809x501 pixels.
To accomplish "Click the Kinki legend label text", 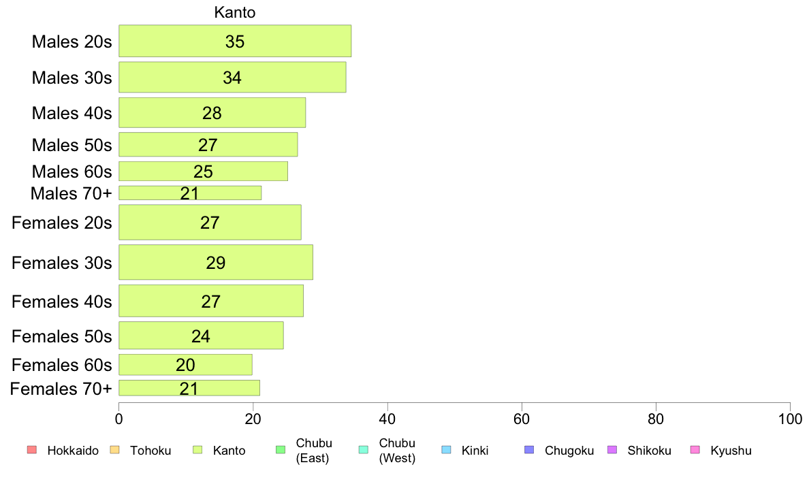I will pyautogui.click(x=475, y=451).
